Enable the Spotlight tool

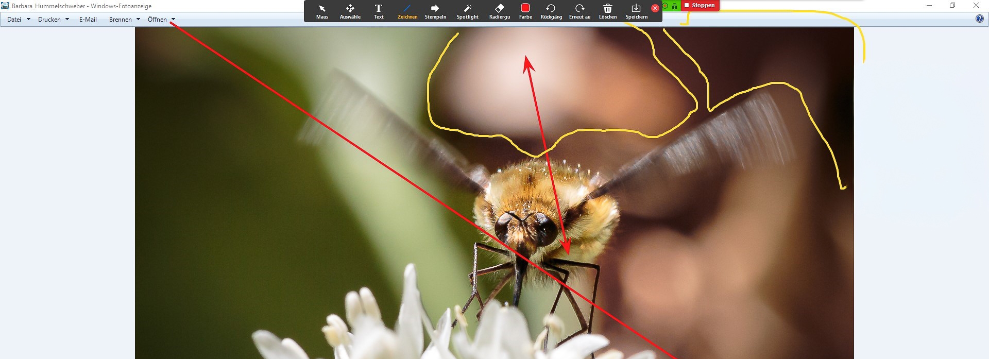pyautogui.click(x=467, y=11)
